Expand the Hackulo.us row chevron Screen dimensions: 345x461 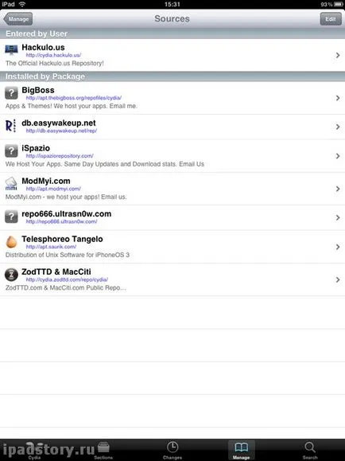click(338, 55)
